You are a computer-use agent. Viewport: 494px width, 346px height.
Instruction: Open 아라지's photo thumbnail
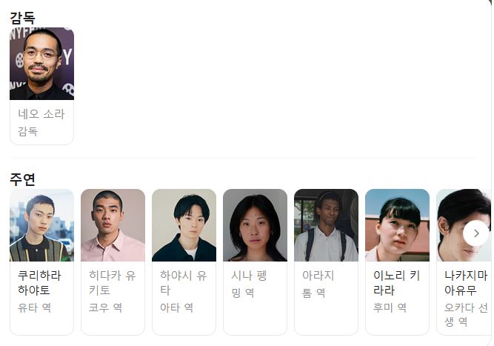(x=326, y=225)
